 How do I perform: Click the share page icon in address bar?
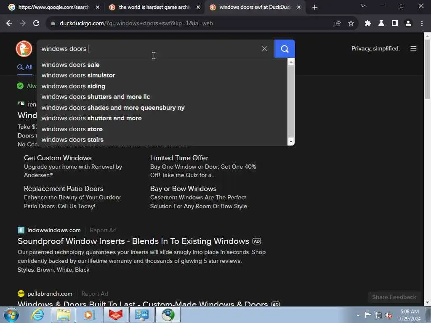pos(338,24)
